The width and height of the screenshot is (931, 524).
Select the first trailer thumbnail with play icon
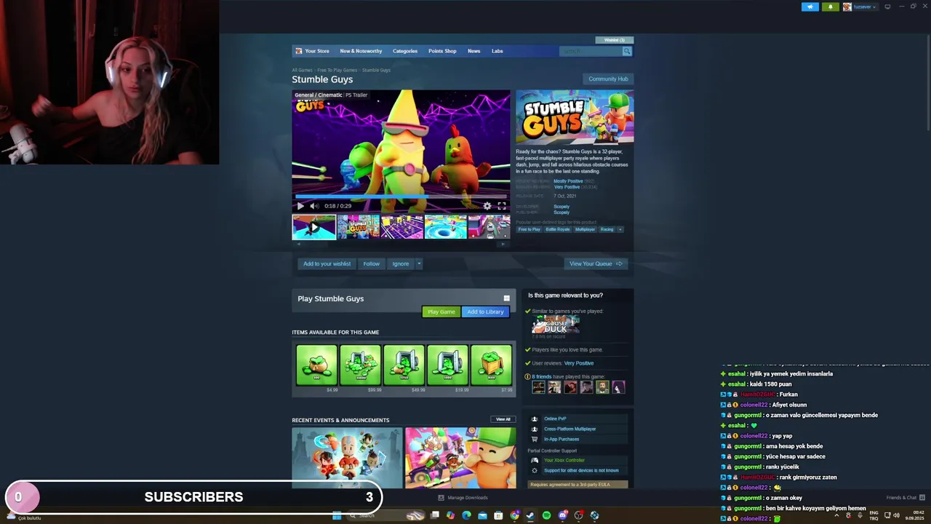[x=313, y=227]
